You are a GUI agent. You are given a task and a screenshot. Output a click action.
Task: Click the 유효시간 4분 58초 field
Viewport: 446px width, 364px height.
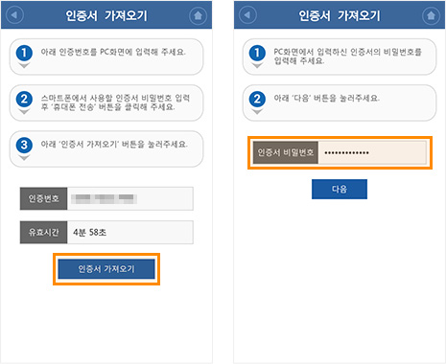pyautogui.click(x=130, y=232)
